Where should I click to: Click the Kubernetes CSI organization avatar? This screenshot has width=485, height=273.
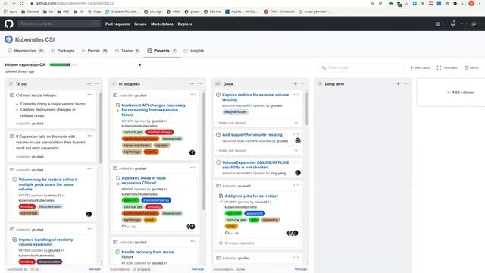point(8,39)
